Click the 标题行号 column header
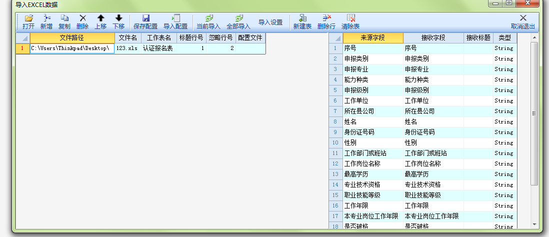This screenshot has width=549, height=237. [191, 38]
